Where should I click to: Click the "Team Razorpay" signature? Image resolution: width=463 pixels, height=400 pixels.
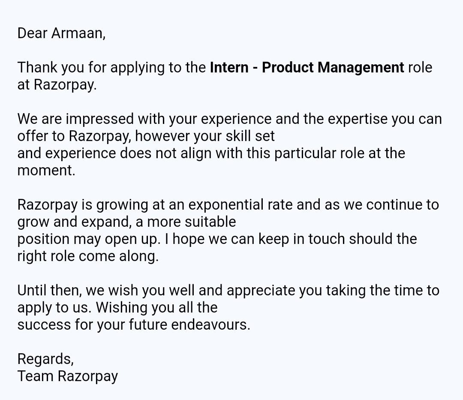pyautogui.click(x=67, y=376)
